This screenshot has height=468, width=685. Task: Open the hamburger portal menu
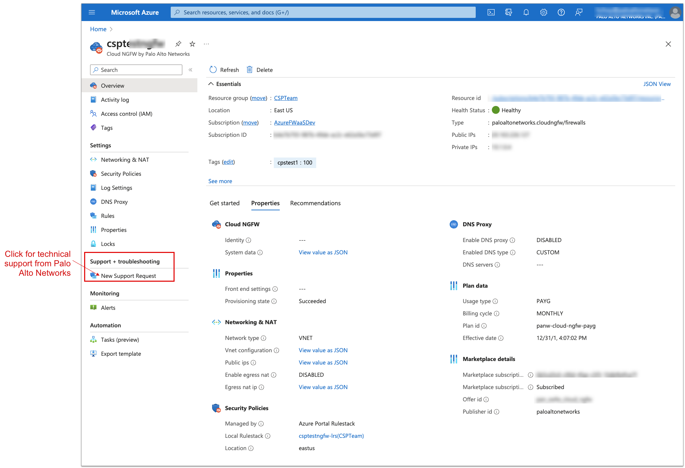[92, 12]
